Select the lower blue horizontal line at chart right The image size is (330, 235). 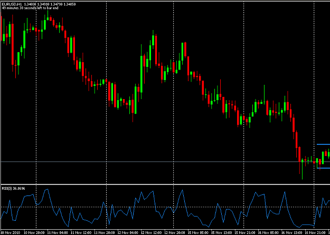click(323, 168)
